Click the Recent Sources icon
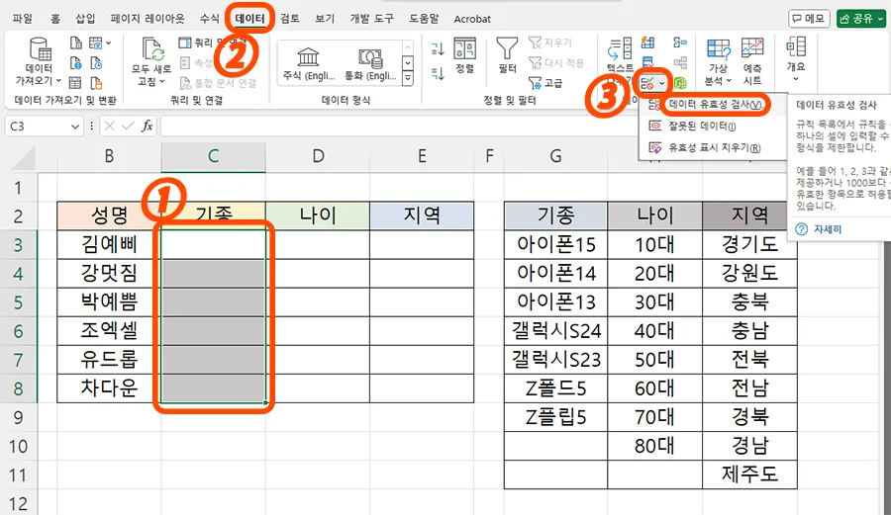This screenshot has height=515, width=891. pos(96,63)
